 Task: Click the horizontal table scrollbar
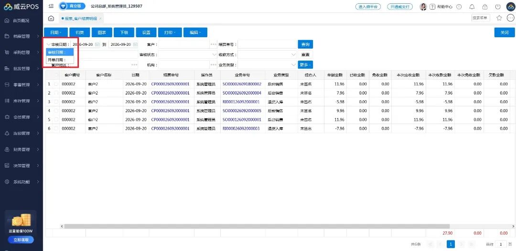point(257,226)
